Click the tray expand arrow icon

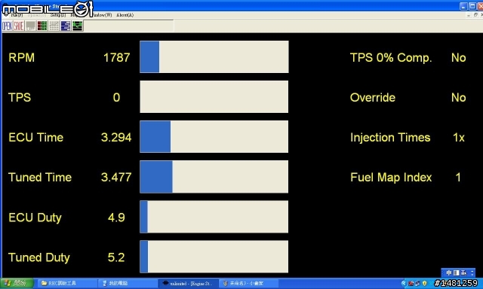[404, 284]
